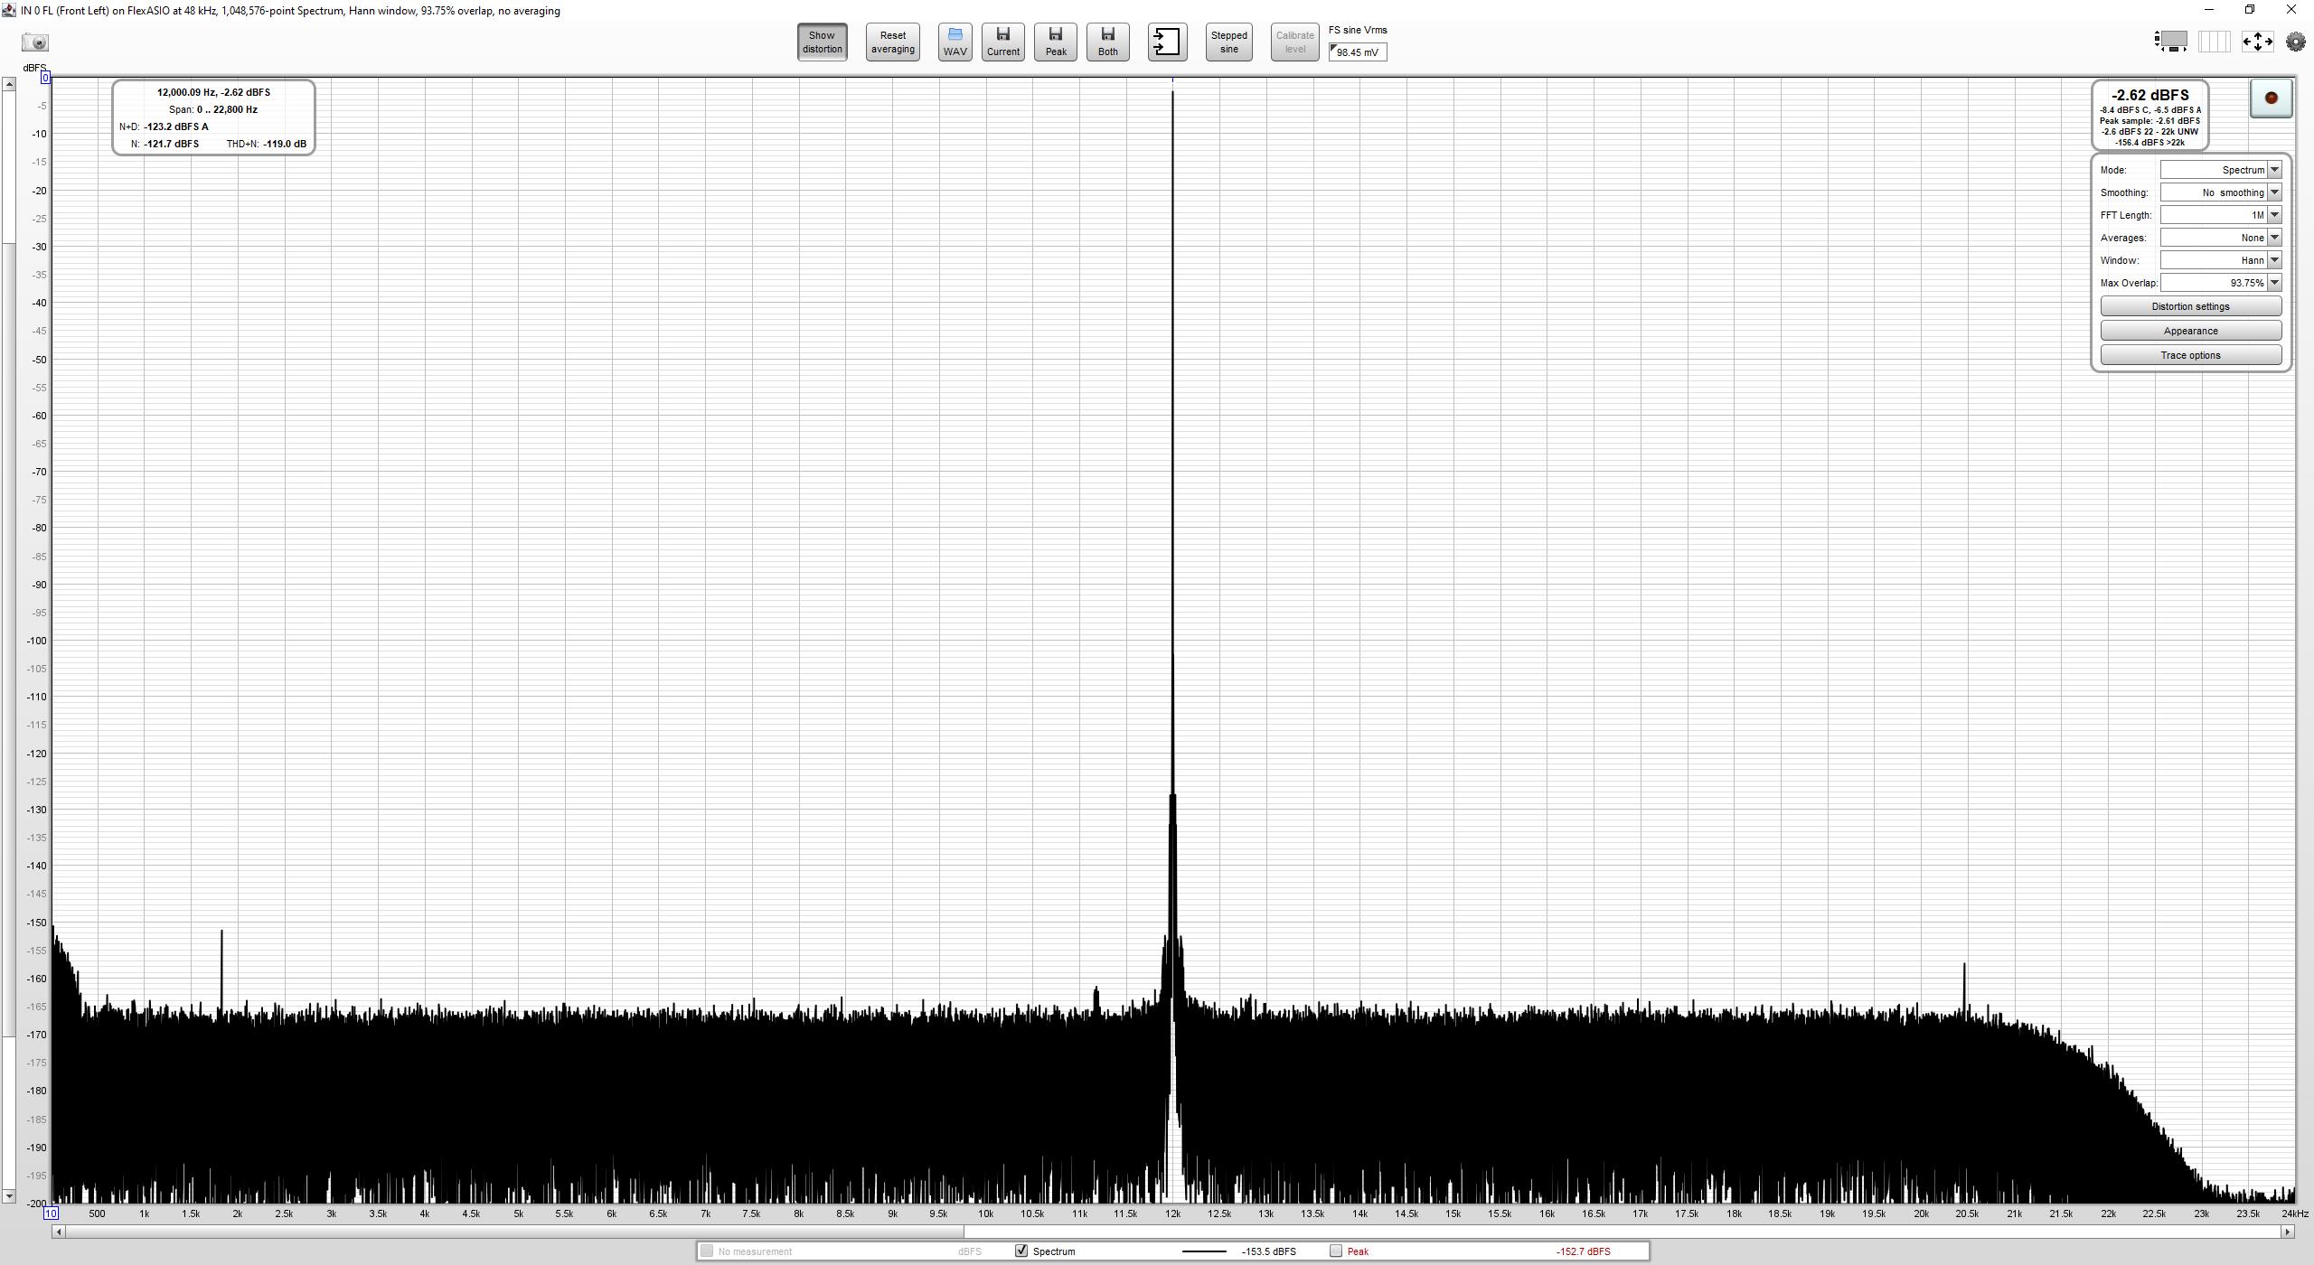Open controls via the gear icon
Viewport: 2314px width, 1265px height.
(x=2295, y=42)
